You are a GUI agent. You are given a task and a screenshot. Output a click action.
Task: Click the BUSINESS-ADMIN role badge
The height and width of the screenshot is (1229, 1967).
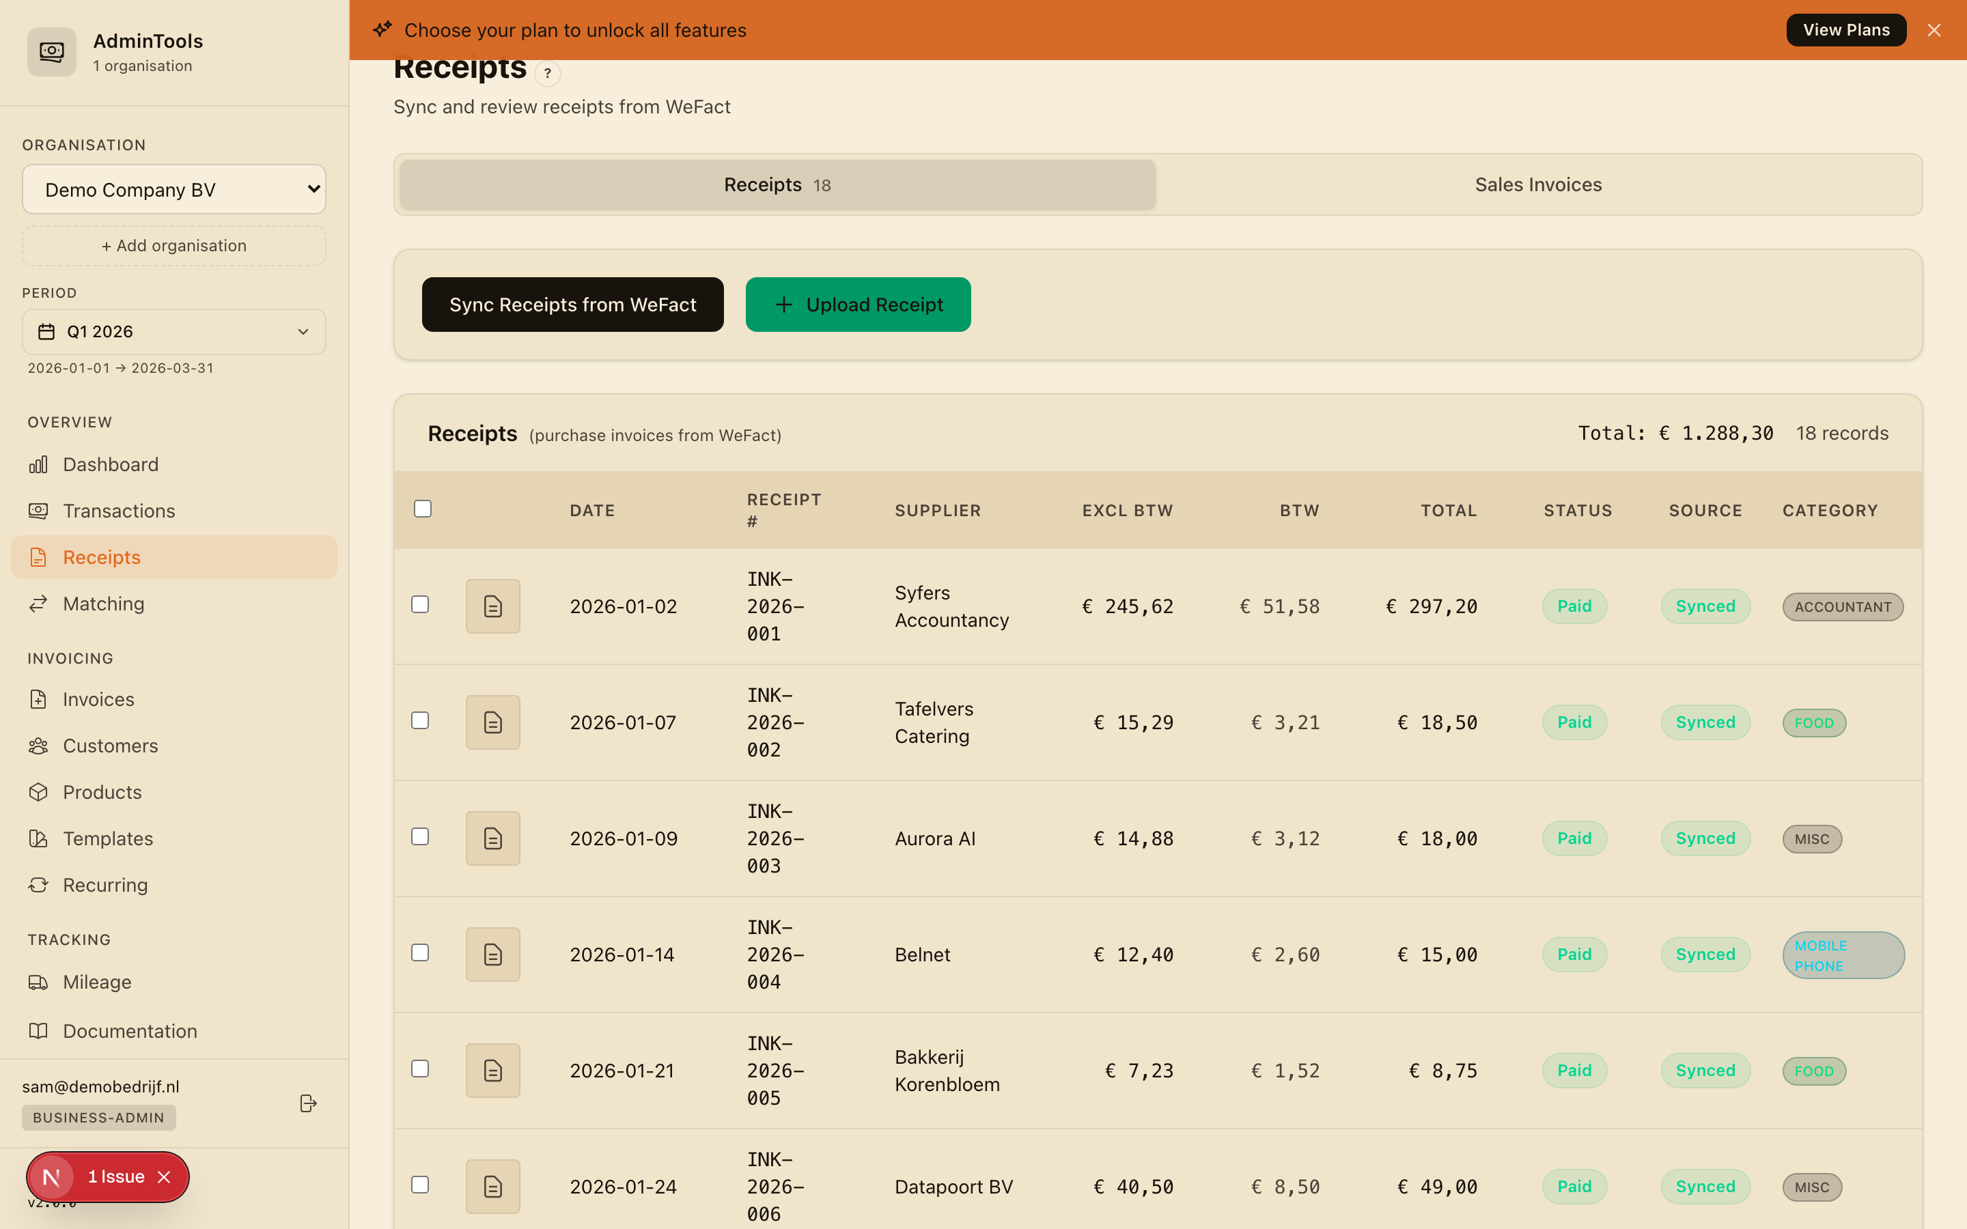(x=98, y=1118)
